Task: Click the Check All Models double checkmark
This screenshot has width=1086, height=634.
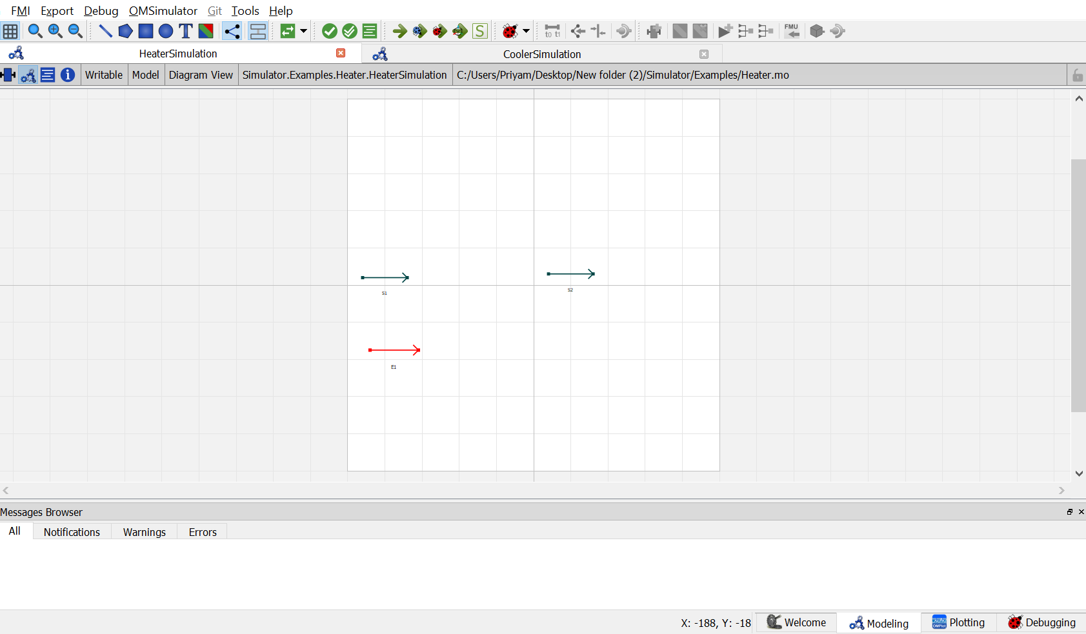Action: pos(350,31)
